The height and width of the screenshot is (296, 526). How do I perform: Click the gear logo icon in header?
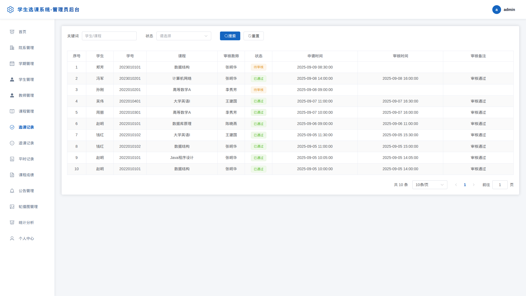tap(10, 10)
